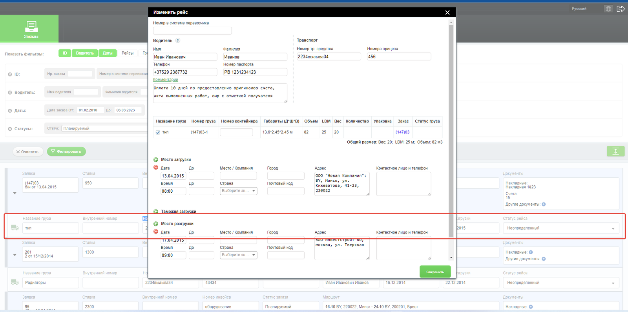The image size is (628, 312).
Task: Click loading date field 13.04.2015
Action: pyautogui.click(x=173, y=176)
